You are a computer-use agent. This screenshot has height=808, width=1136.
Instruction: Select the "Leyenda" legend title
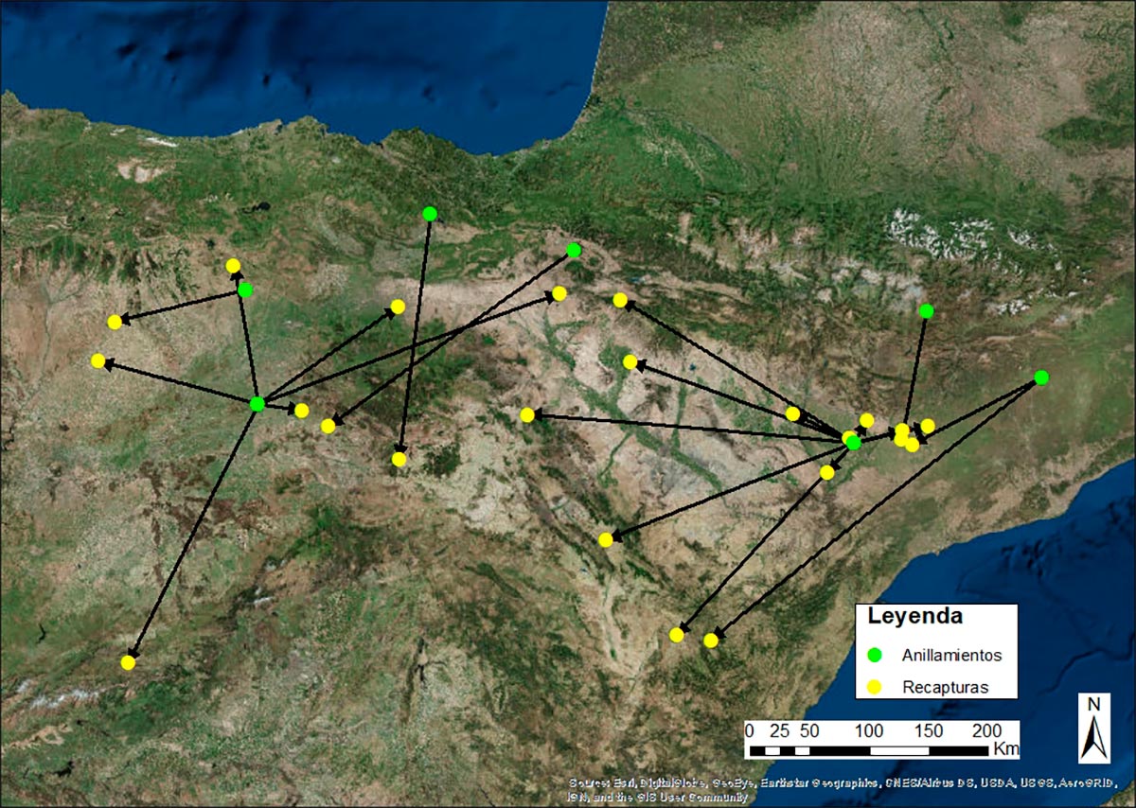tap(915, 617)
